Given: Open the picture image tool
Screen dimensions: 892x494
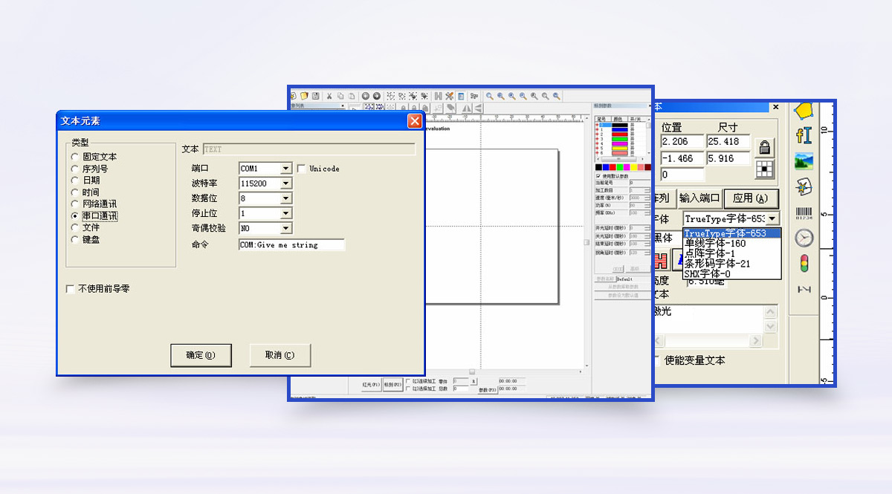Looking at the screenshot, I should (x=804, y=161).
